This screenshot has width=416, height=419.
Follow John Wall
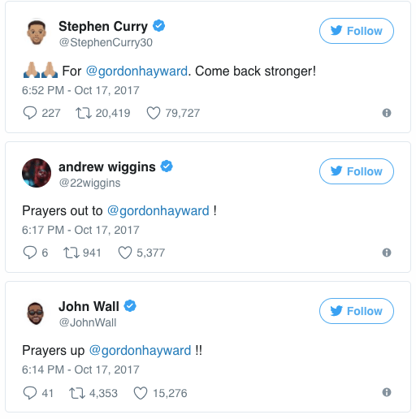click(357, 311)
